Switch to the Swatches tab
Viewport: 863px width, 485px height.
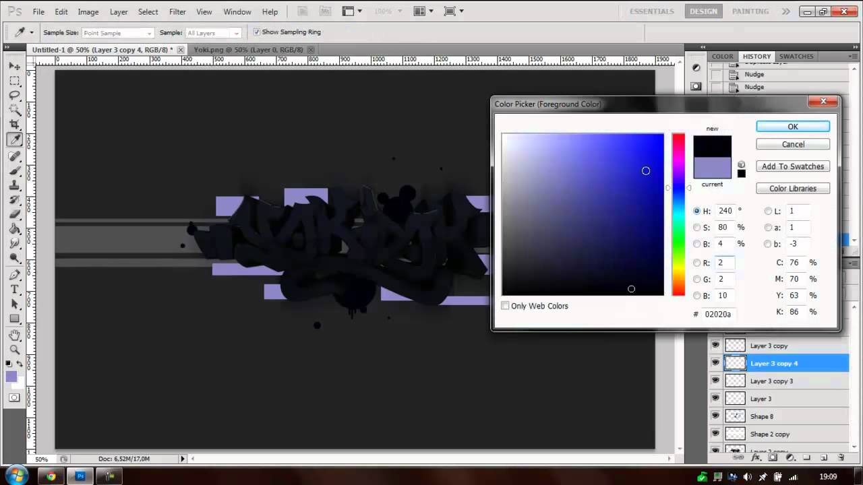(x=796, y=57)
